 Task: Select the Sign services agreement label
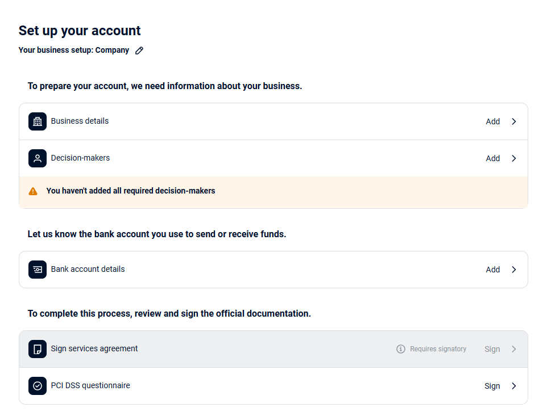[94, 348]
